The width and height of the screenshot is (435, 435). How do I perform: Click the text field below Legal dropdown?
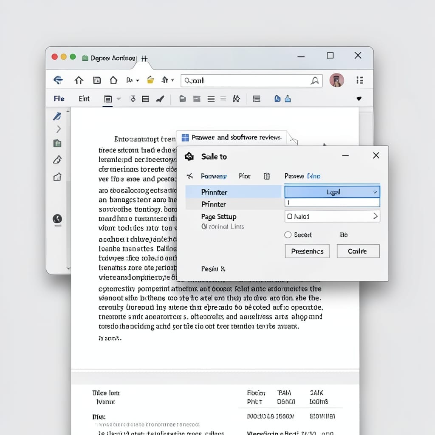(332, 203)
